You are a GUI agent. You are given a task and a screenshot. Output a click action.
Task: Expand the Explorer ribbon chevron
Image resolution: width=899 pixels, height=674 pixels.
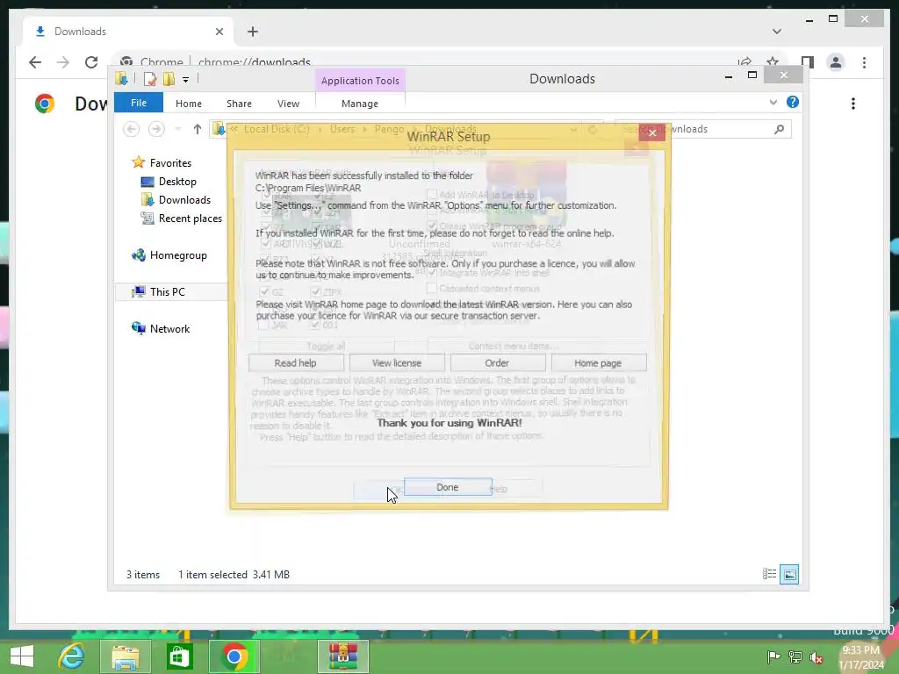[x=773, y=102]
